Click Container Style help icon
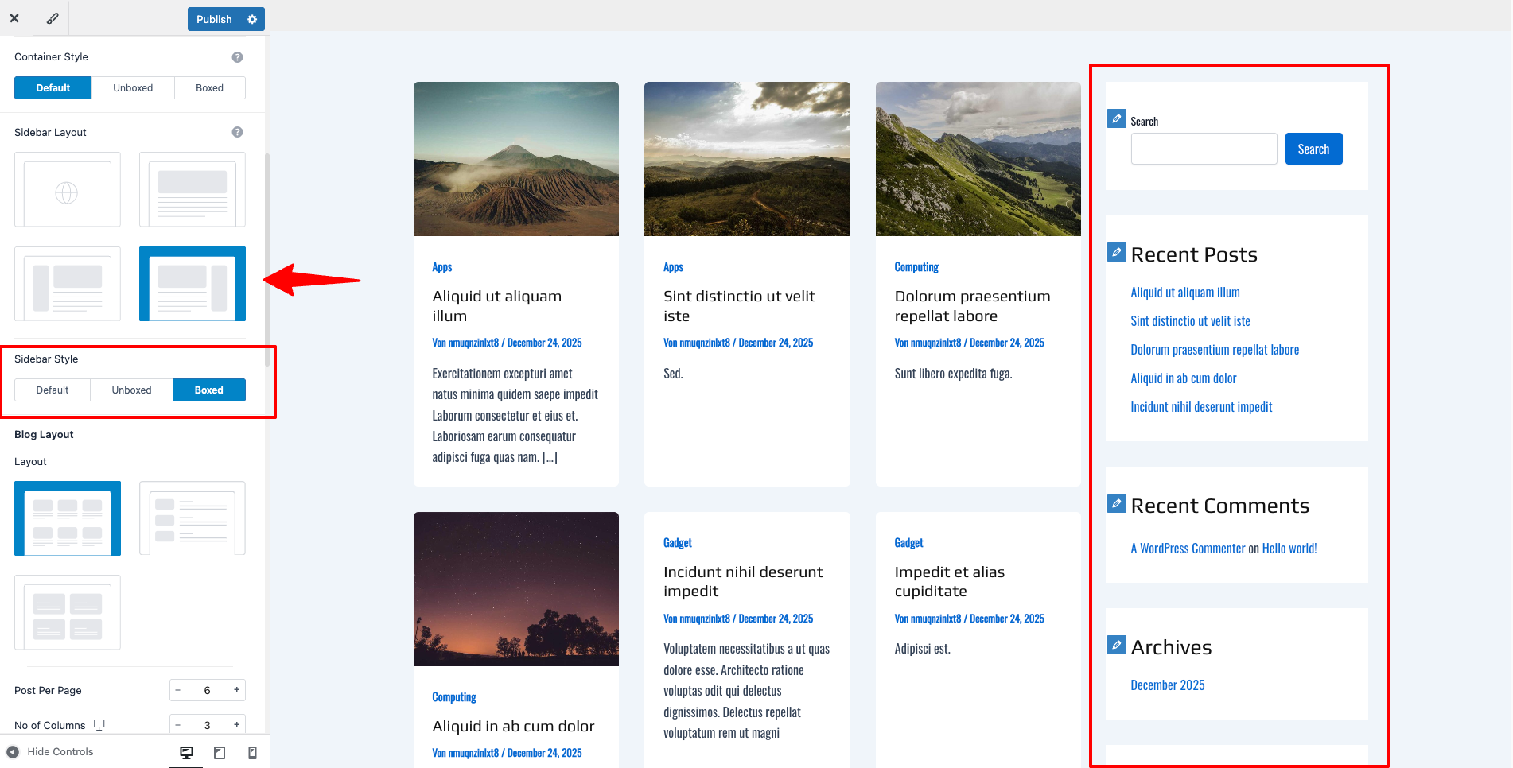This screenshot has width=1513, height=768. click(x=237, y=57)
